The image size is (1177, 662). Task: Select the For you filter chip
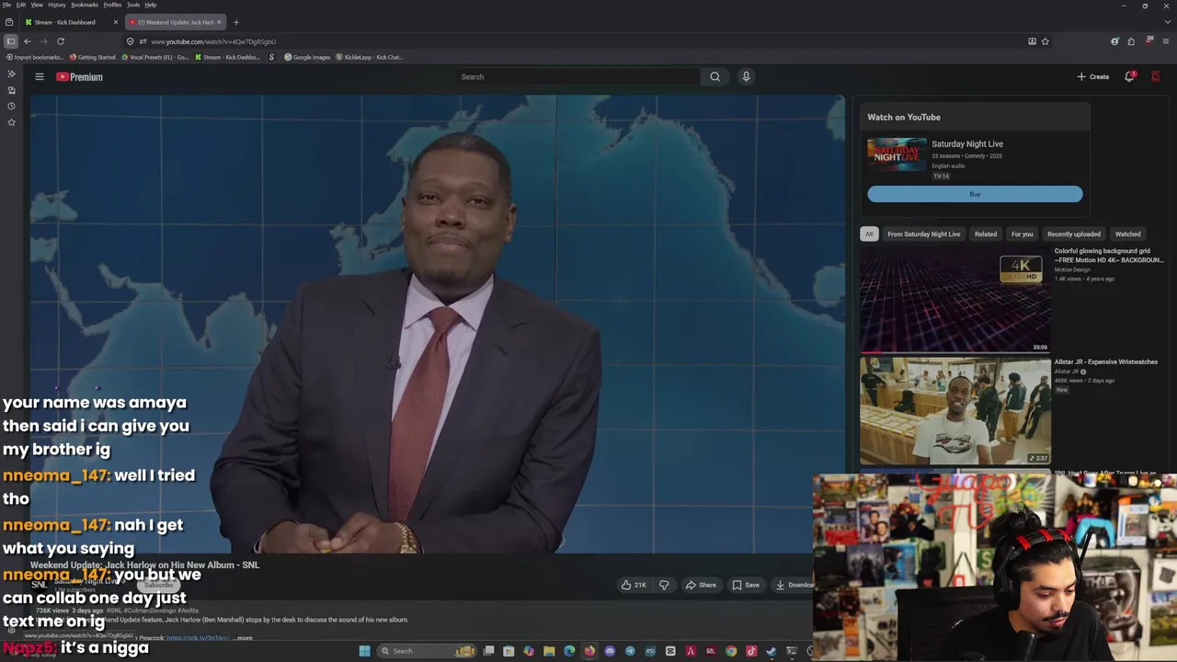tap(1023, 234)
